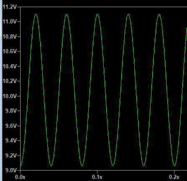Viewport: 187px width, 181px height.
Task: Click the 0.0s time axis label
Action: click(20, 177)
